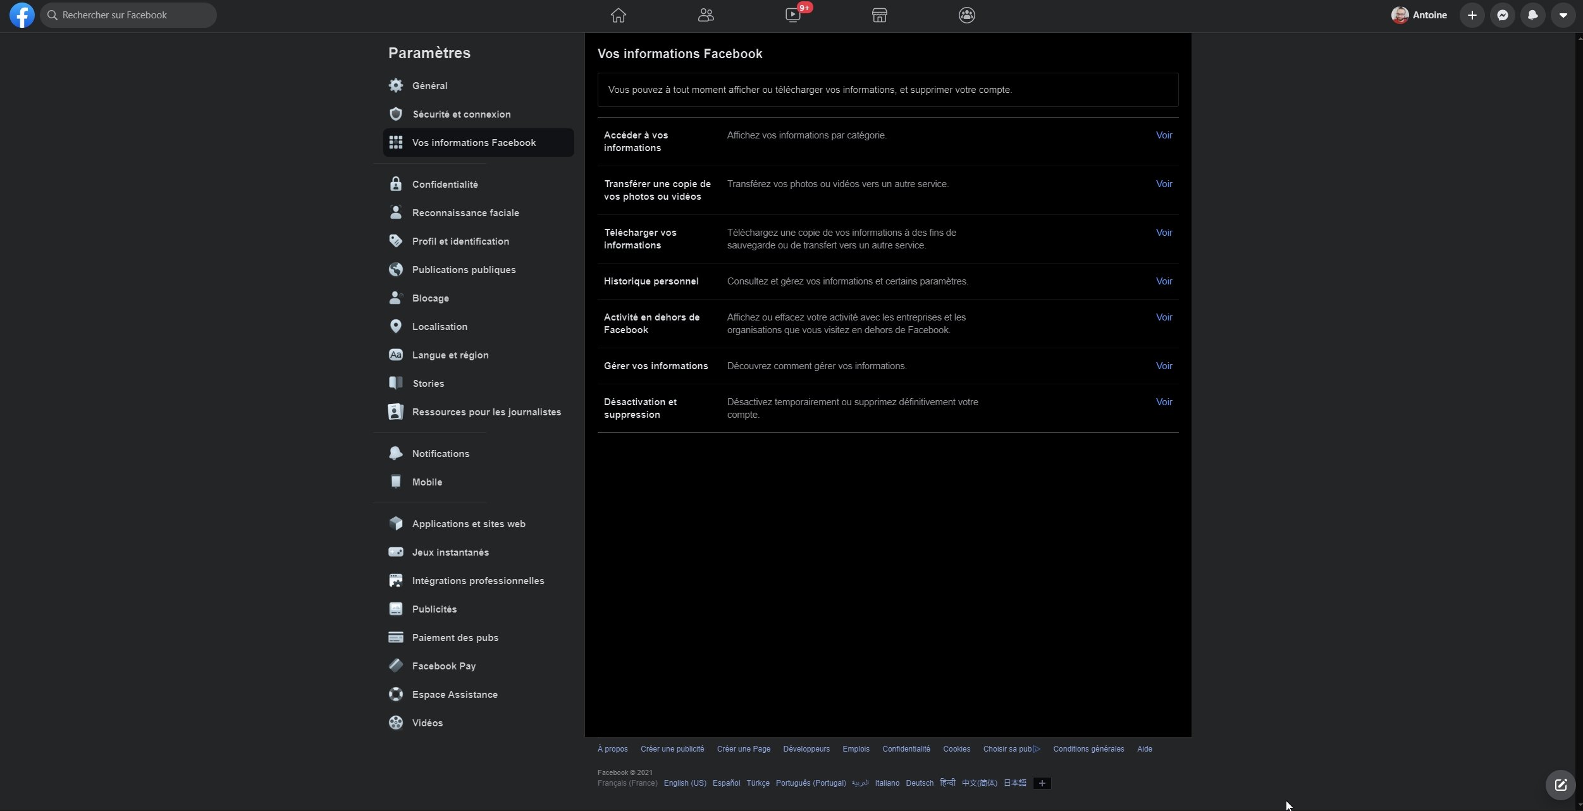Switch language to English (US)
This screenshot has width=1583, height=811.
[684, 783]
